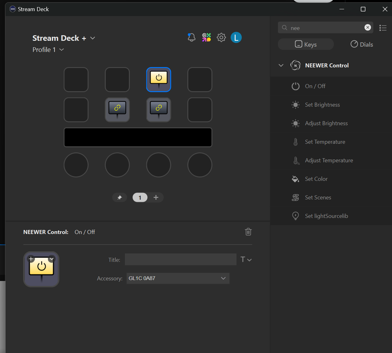
Task: Open the Marketplace colorful icon
Action: click(x=207, y=37)
